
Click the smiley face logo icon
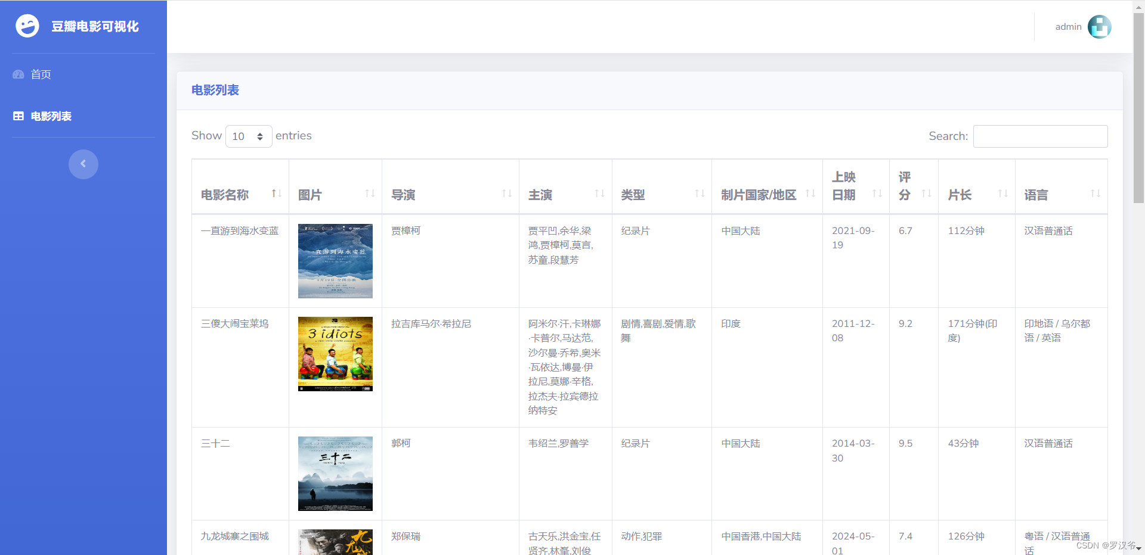[x=27, y=26]
